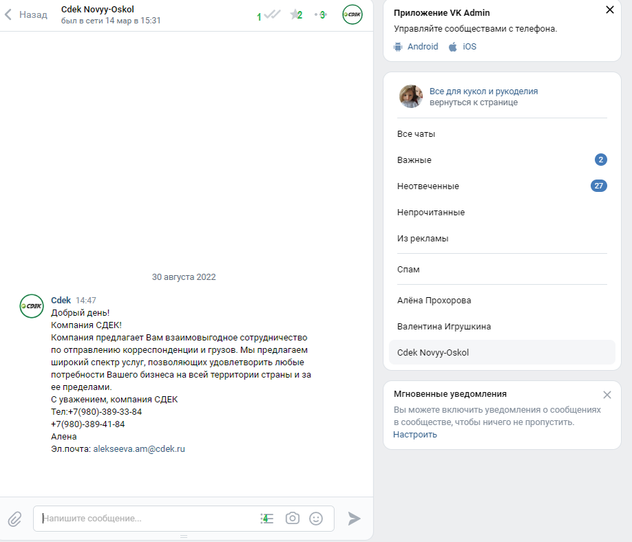Viewport: 632px width, 542px height.
Task: Click the 2 badge by Важные
Action: coord(601,160)
